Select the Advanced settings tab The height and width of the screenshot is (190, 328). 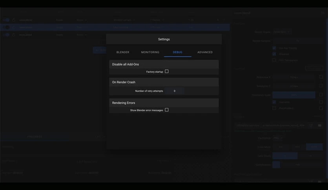coord(205,52)
